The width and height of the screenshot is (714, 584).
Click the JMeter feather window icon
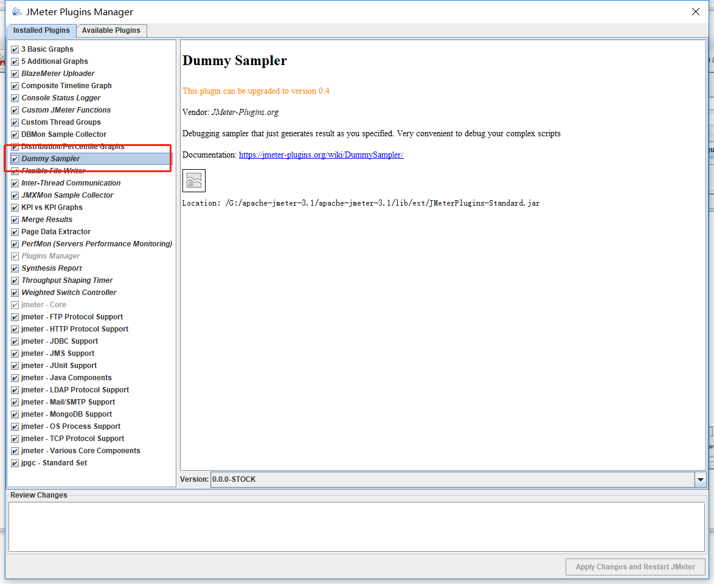pyautogui.click(x=16, y=12)
